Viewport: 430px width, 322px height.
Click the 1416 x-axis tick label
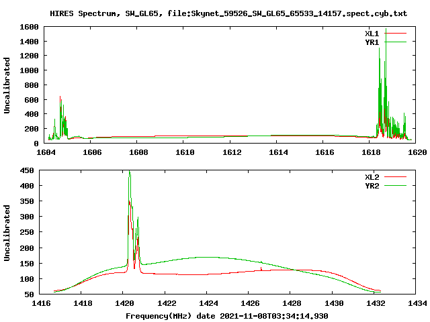coord(41,303)
